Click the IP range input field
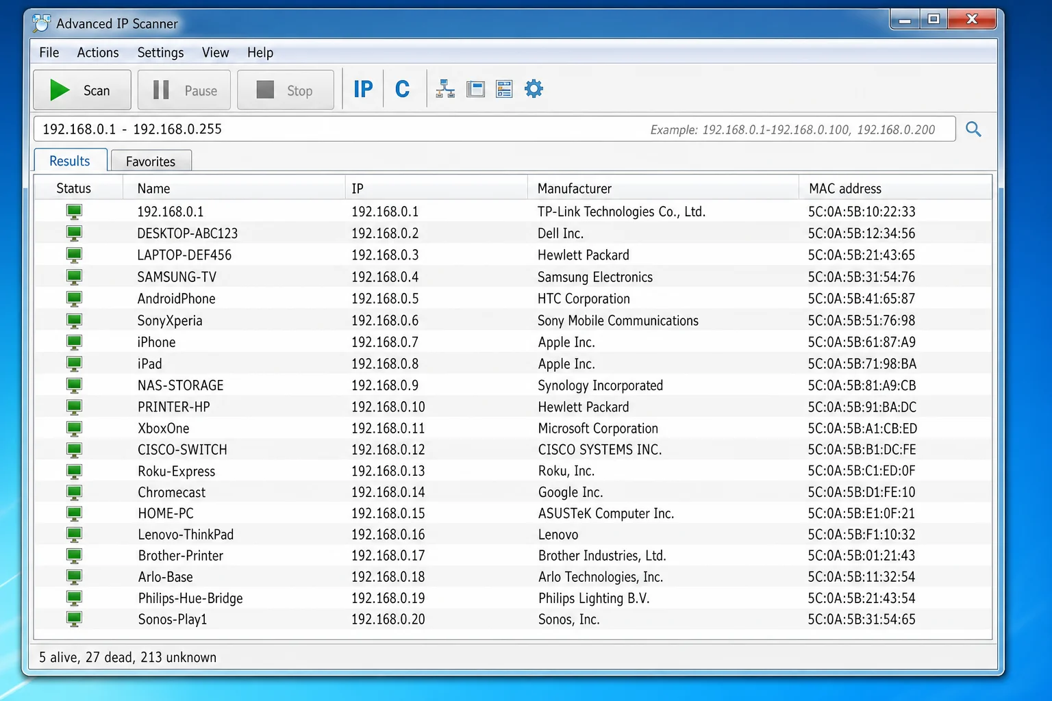Image resolution: width=1052 pixels, height=701 pixels. click(494, 129)
